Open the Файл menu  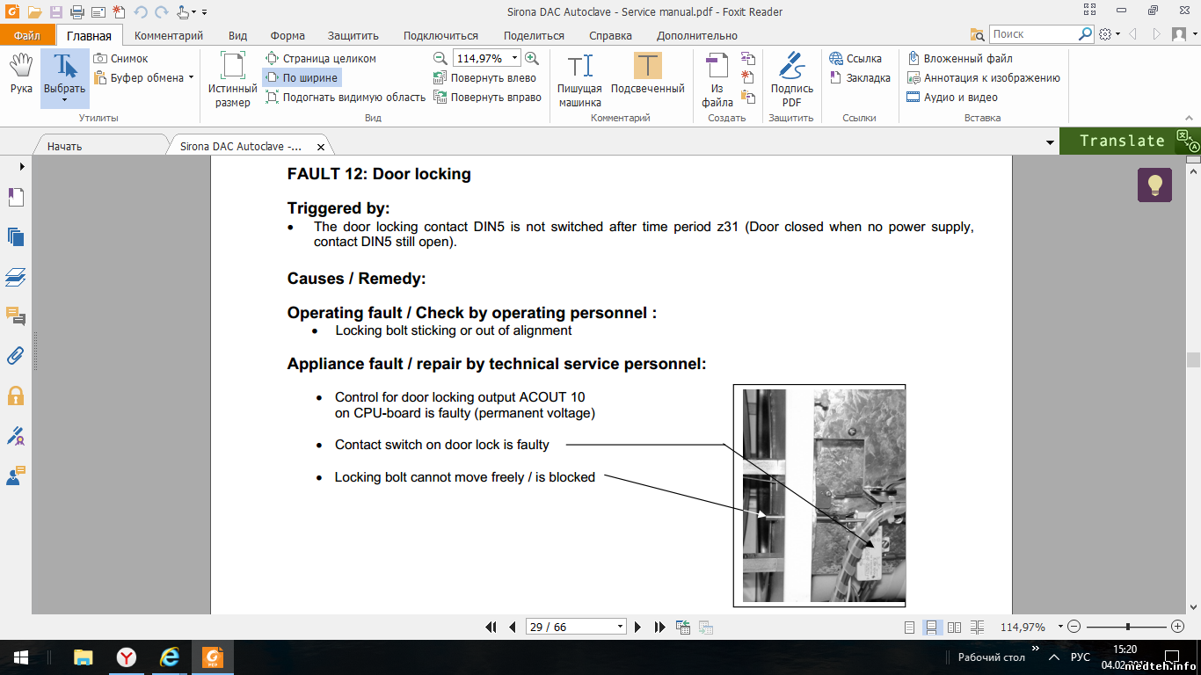pyautogui.click(x=27, y=36)
